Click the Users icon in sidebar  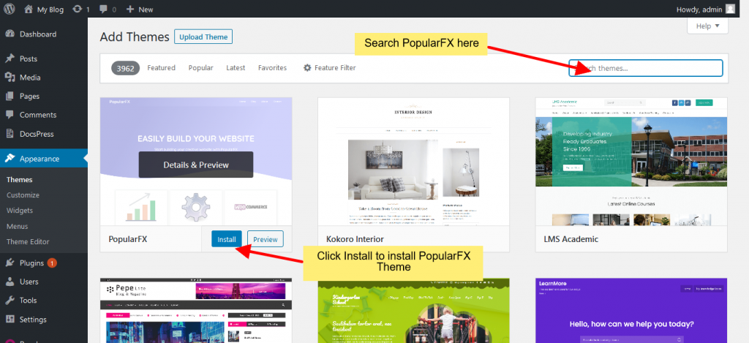[10, 282]
